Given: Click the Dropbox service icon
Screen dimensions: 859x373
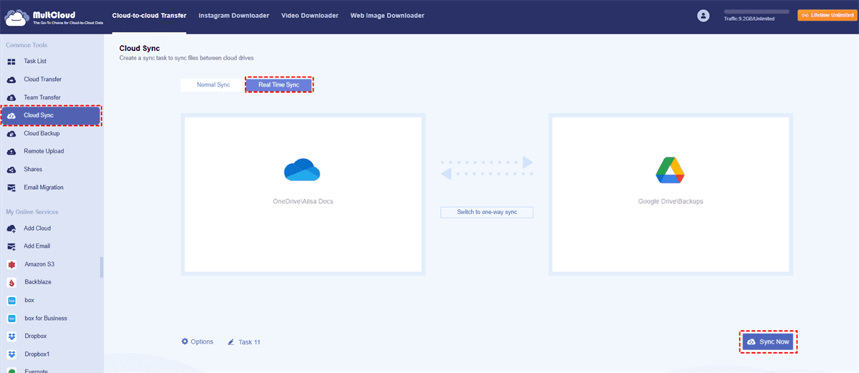Looking at the screenshot, I should point(11,336).
